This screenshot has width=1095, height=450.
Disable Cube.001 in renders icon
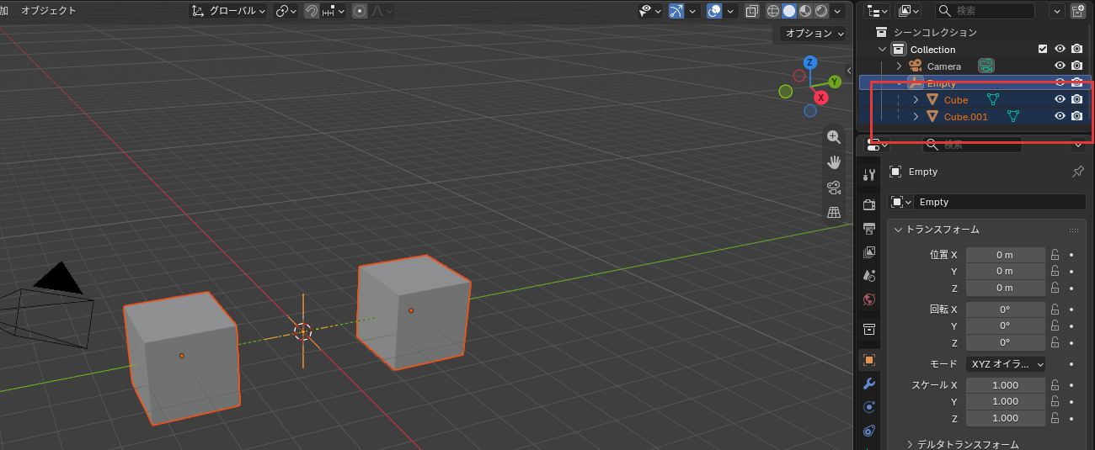point(1076,116)
